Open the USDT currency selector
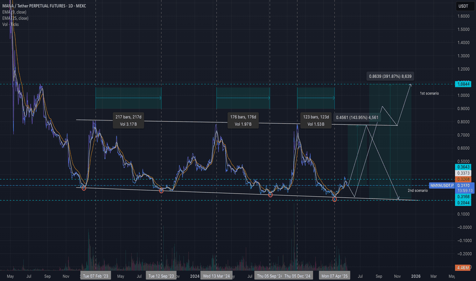This screenshot has height=281, width=476. (x=465, y=6)
